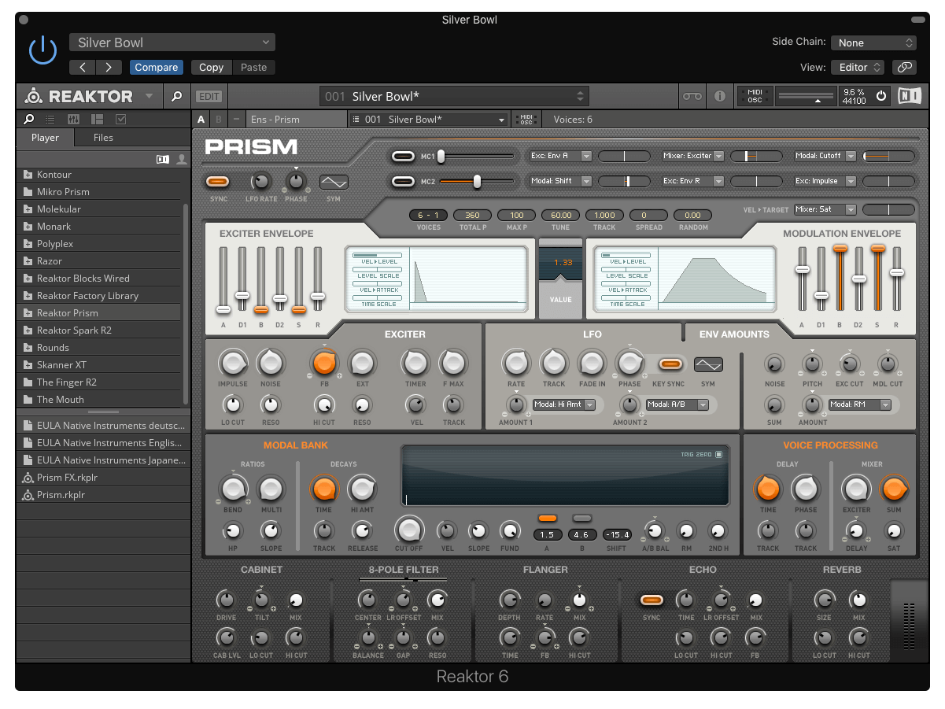The image size is (945, 709).
Task: Open the Modal: Cutoff modulation dropdown
Action: tap(825, 156)
